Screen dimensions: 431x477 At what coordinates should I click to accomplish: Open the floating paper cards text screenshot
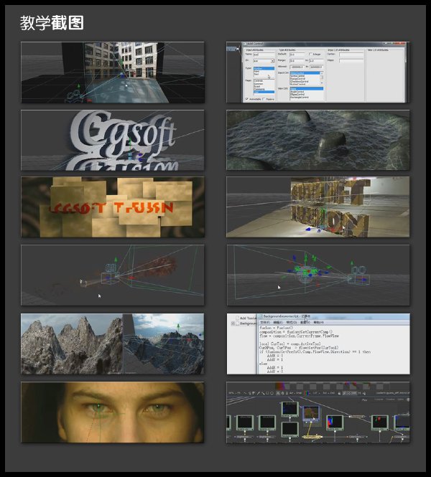(113, 207)
